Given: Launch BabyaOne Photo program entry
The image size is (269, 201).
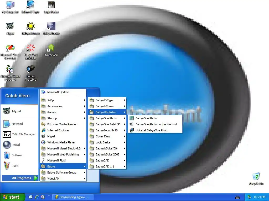Looking at the screenshot, I should [155, 118].
